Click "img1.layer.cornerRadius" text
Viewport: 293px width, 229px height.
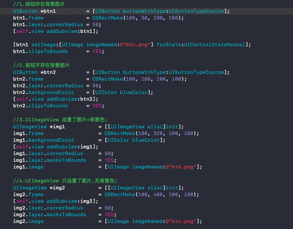coord(48,154)
